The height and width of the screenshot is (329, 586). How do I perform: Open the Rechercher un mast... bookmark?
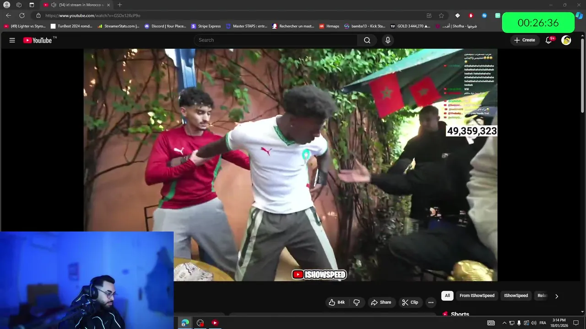tap(293, 26)
